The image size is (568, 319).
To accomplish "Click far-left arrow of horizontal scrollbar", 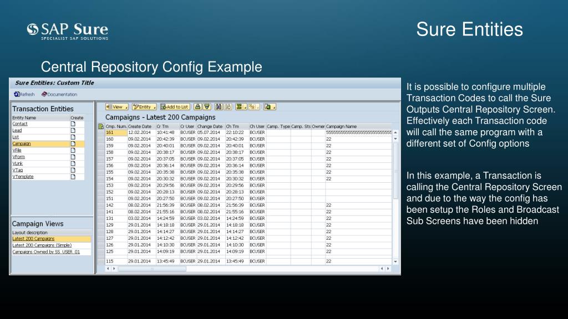I will [x=108, y=269].
